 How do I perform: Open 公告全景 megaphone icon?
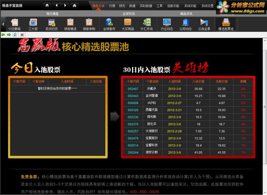pos(204,25)
